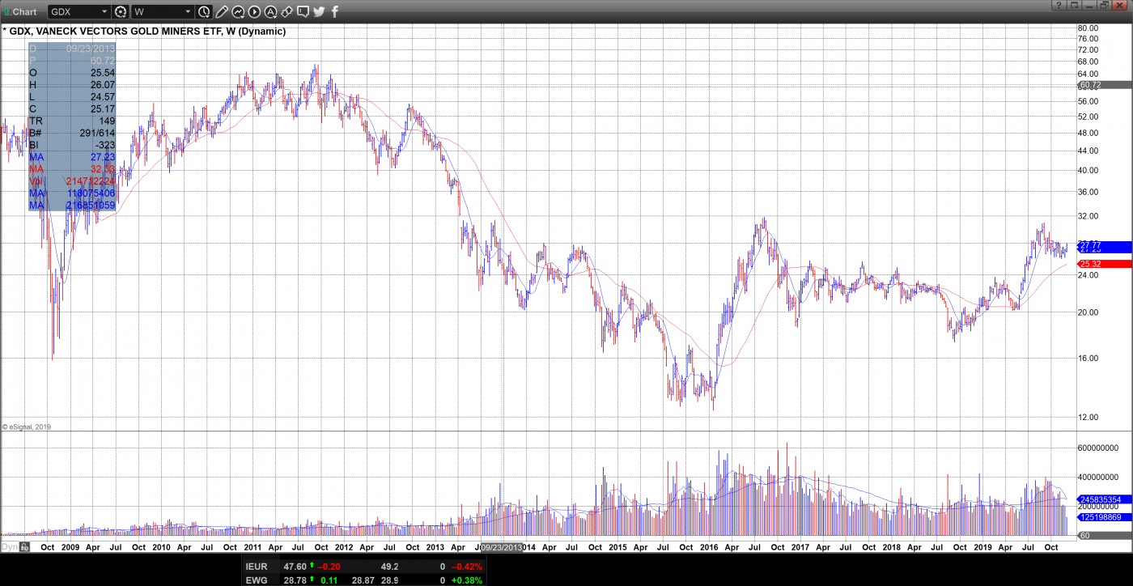This screenshot has width=1133, height=586.
Task: Click the blue MA 27.23 value
Action: 103,157
